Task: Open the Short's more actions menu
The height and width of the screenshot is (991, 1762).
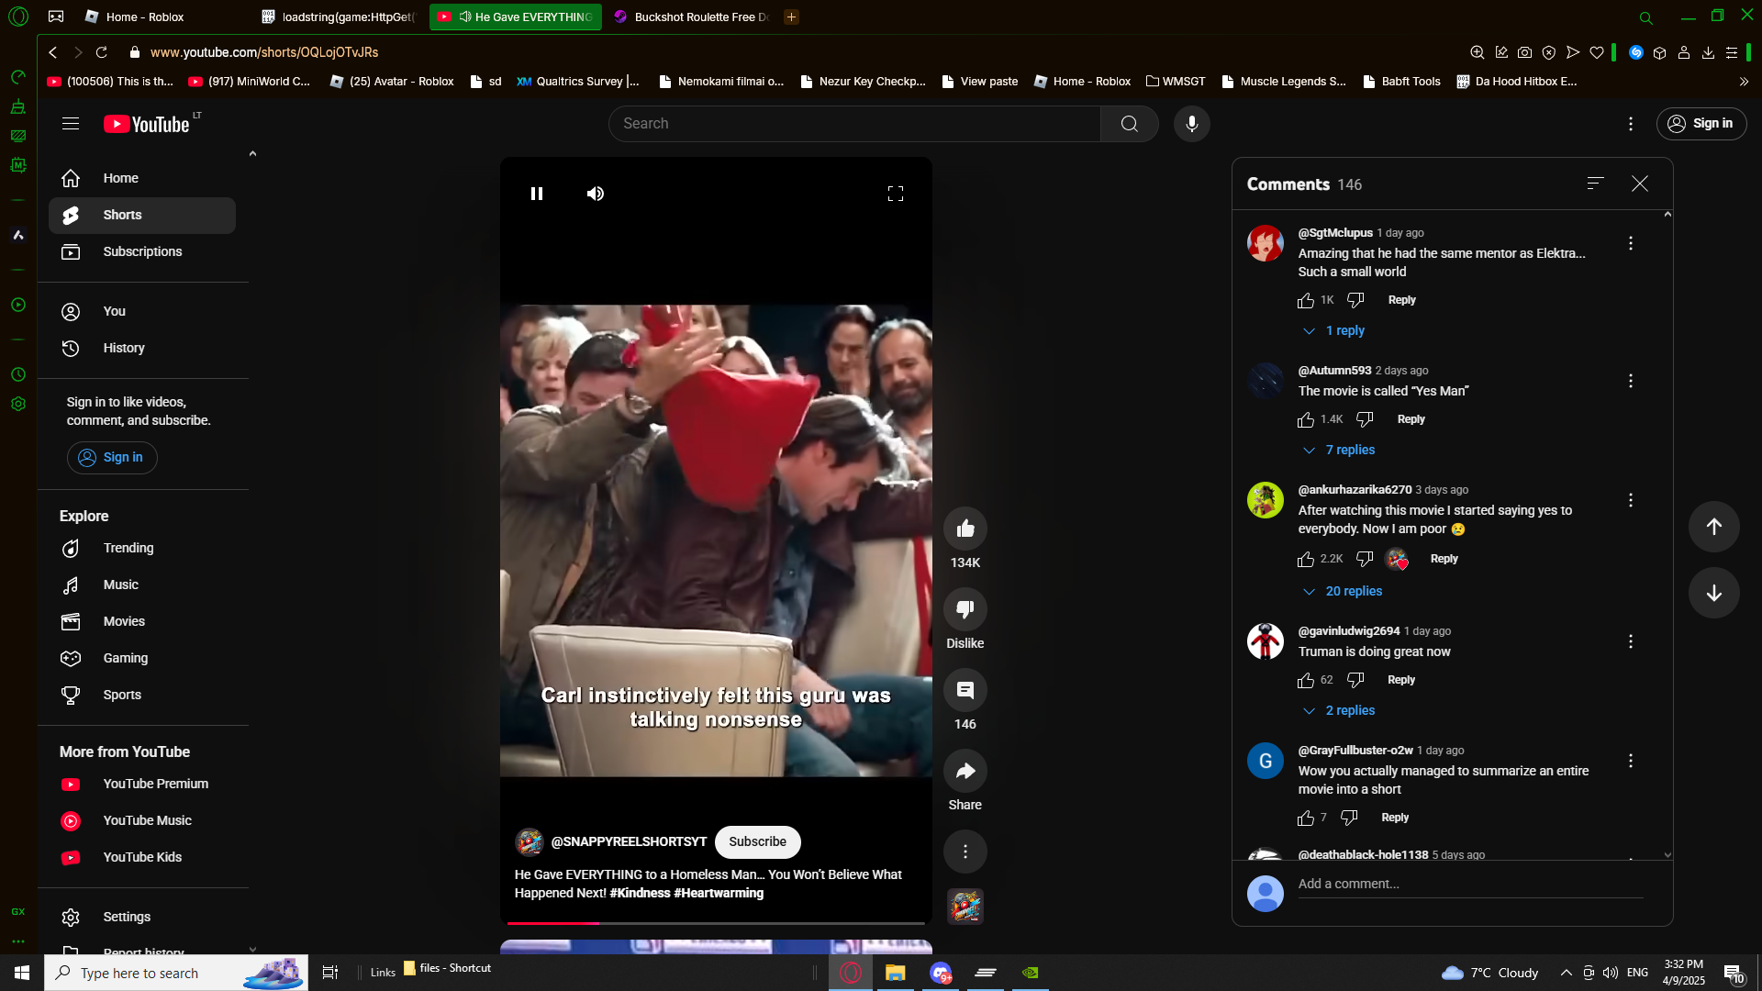Action: [965, 852]
